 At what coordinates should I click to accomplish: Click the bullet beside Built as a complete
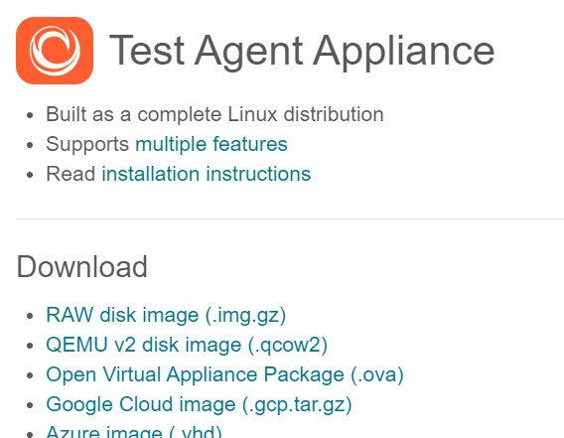tap(30, 115)
